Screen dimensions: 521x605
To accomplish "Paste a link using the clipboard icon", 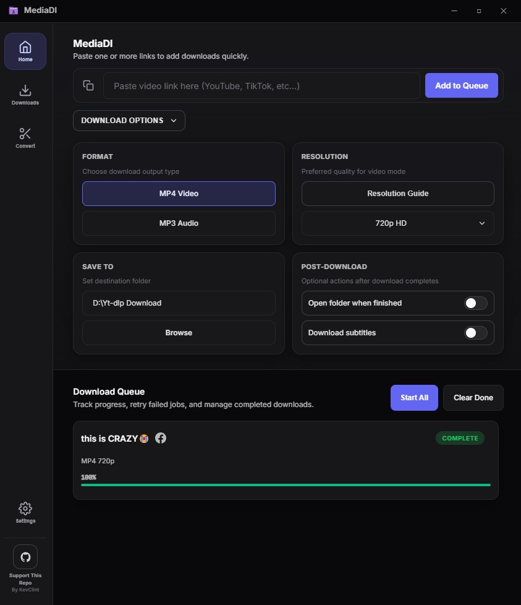I will click(x=88, y=85).
